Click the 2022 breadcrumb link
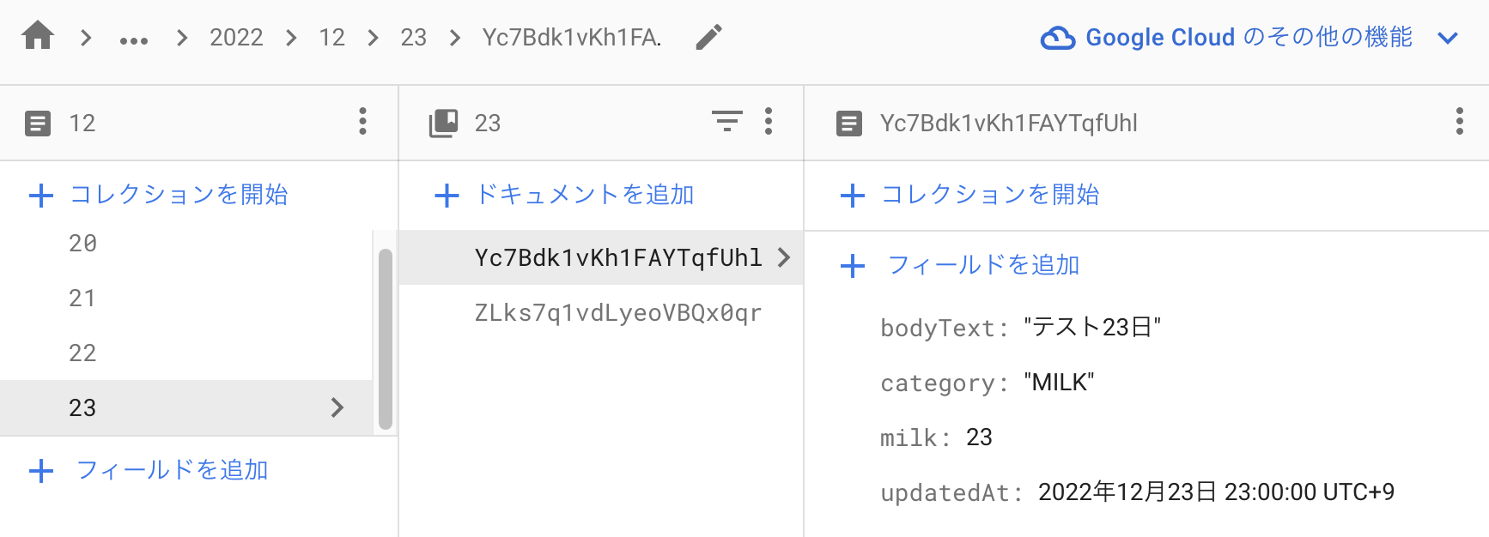1489x537 pixels. click(x=236, y=37)
